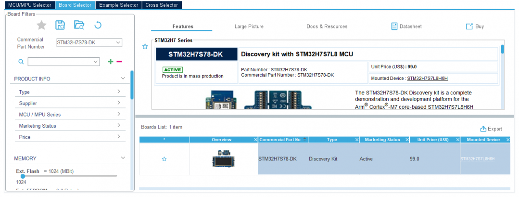This screenshot has height=197, width=519.
Task: Switch to Example Selector tab
Action: 118,5
